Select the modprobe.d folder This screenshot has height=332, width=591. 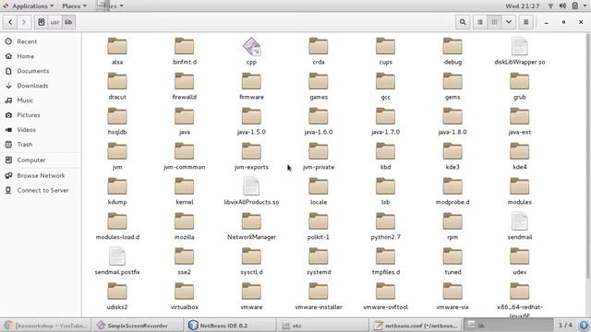click(x=452, y=191)
